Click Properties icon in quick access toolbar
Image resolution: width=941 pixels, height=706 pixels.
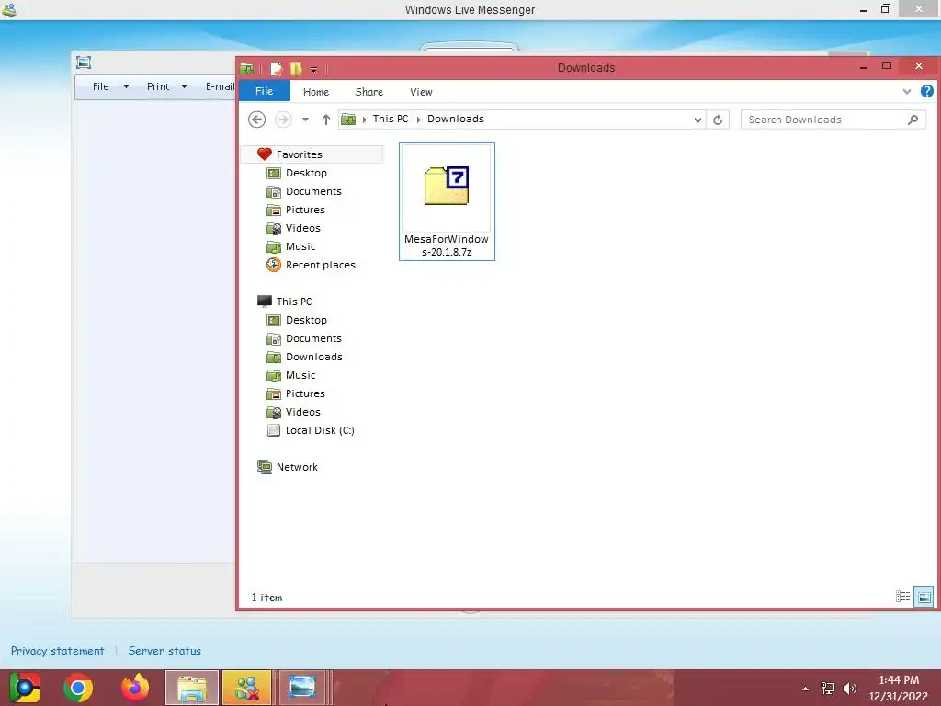276,68
